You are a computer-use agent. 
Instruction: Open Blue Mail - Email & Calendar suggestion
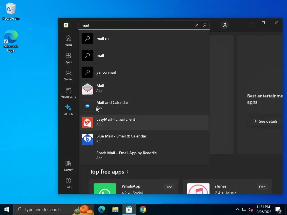pyautogui.click(x=144, y=139)
